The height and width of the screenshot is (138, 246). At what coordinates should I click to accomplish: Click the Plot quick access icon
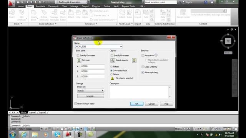[x=40, y=2]
